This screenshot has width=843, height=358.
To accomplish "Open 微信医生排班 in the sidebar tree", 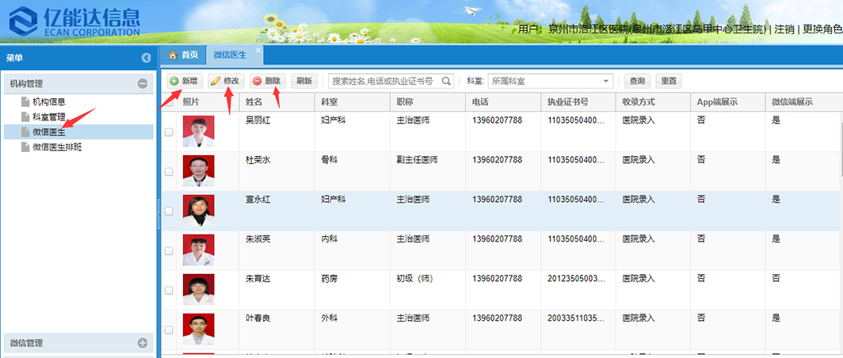I will coord(64,147).
